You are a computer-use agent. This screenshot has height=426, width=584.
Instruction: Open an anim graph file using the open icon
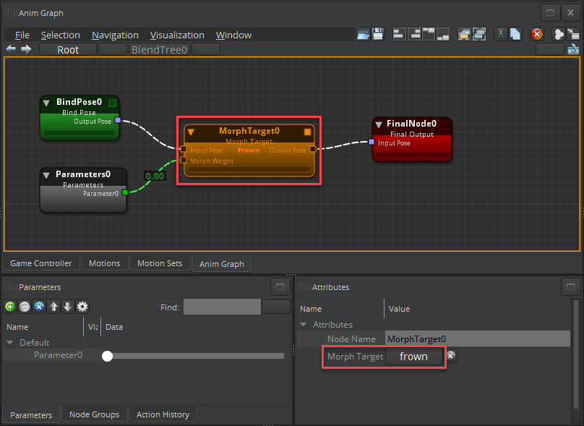point(363,34)
